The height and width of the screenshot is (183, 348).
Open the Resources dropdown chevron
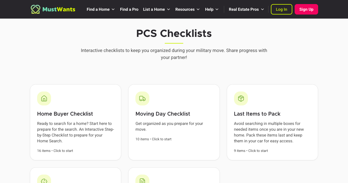pos(198,9)
